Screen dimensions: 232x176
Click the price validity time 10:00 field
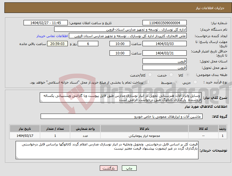[120, 53]
